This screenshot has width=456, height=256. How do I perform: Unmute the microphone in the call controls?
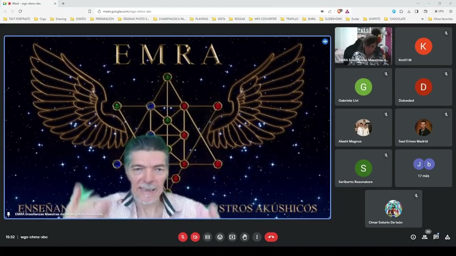tap(183, 237)
